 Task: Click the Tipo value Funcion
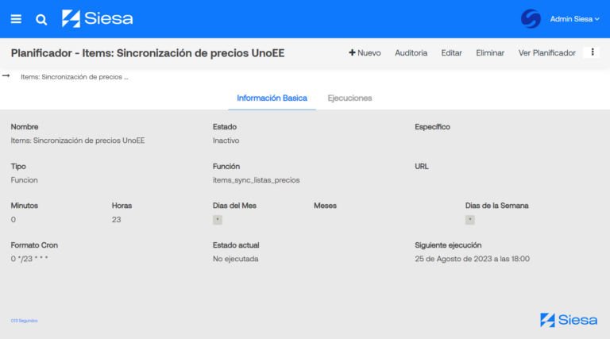[24, 180]
